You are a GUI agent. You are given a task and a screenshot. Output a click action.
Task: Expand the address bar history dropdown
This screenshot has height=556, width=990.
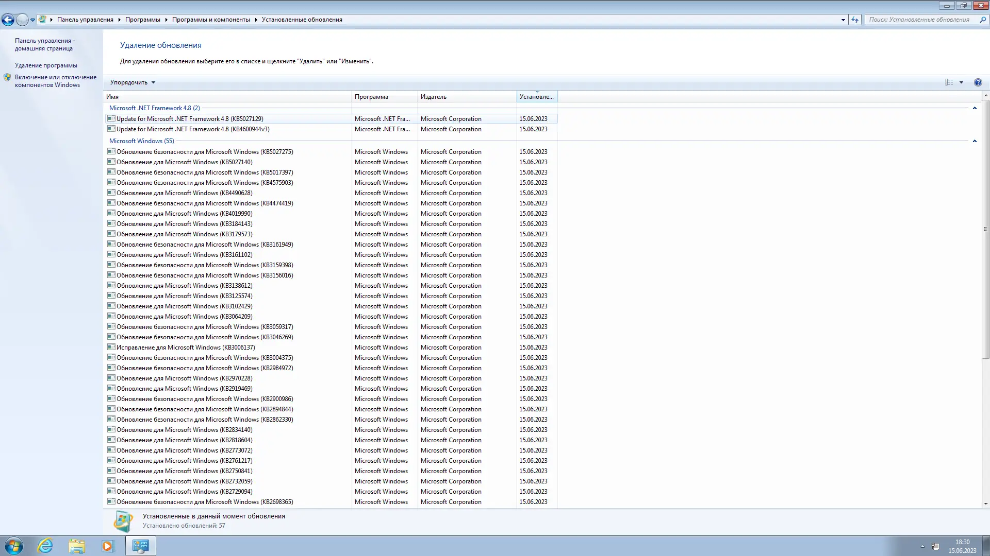pos(843,20)
